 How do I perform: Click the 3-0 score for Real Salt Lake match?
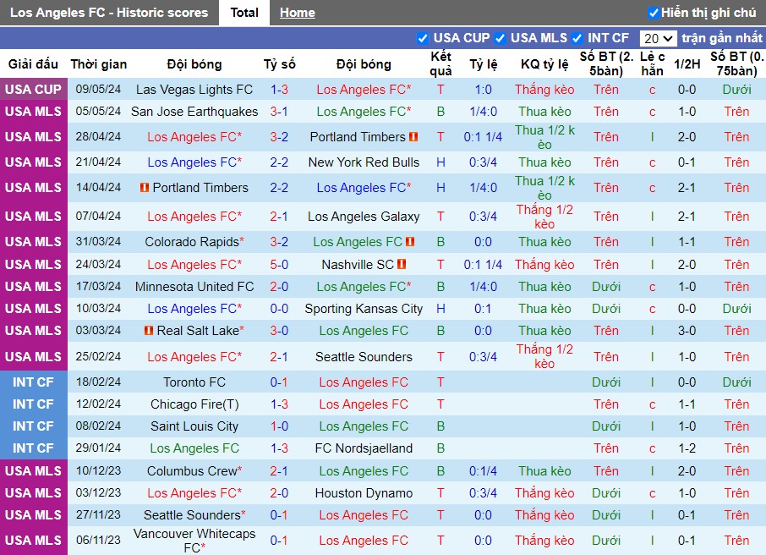280,331
